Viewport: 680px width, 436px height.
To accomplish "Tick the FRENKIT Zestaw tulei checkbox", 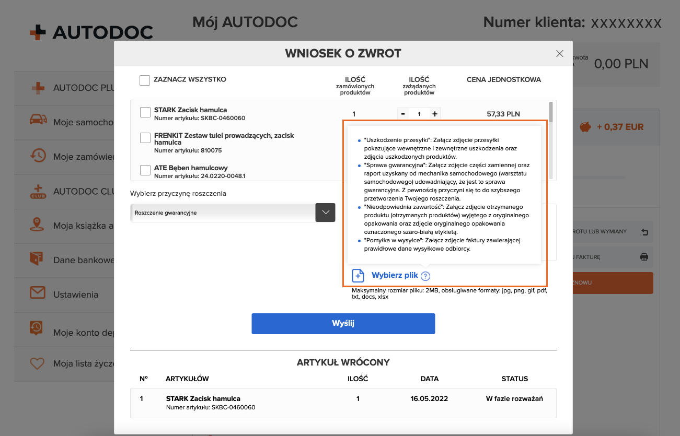I will 146,138.
